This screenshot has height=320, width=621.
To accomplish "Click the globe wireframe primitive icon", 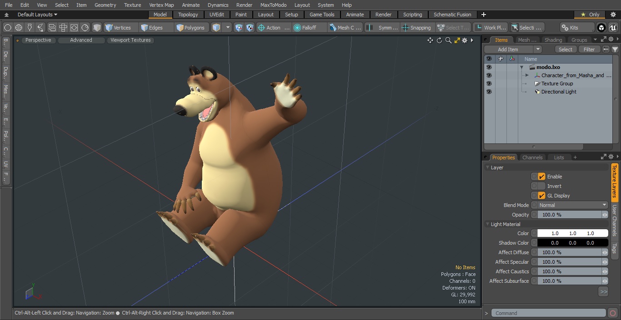I will [x=19, y=28].
